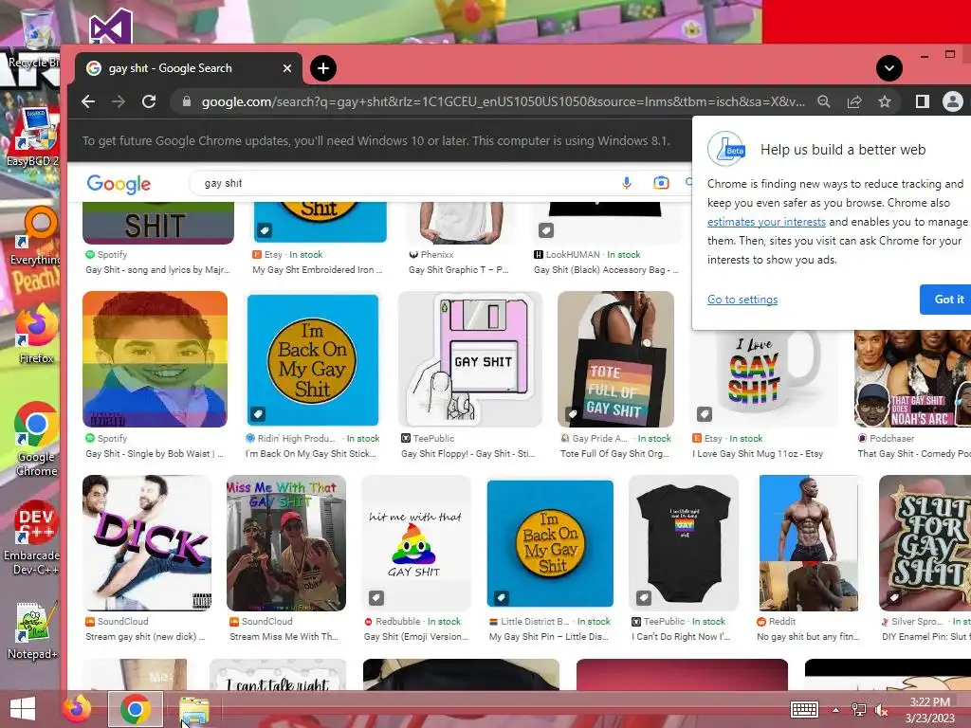Click the network tray icon
971x728 pixels.
click(x=859, y=709)
